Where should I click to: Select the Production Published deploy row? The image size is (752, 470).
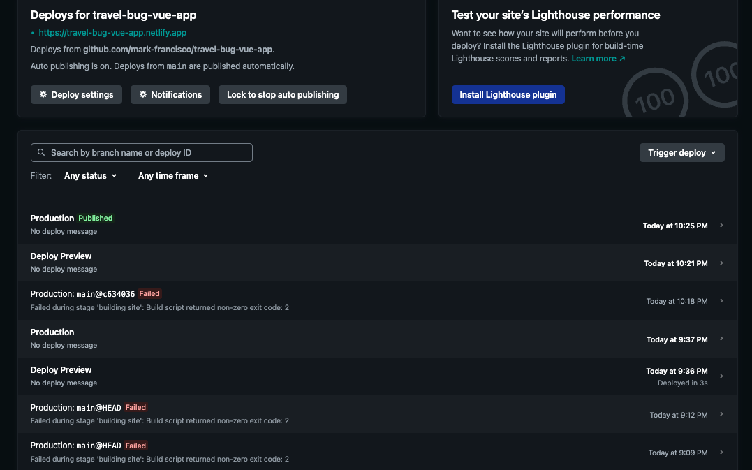point(349,225)
